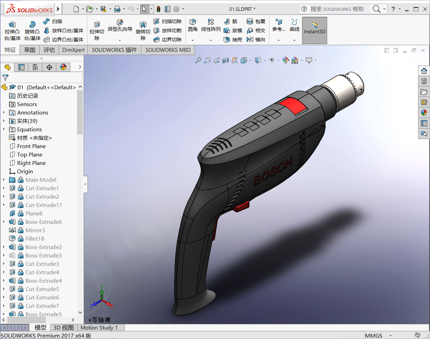Expand the 实体(39) solid bodies folder
This screenshot has height=339, width=430.
coord(4,121)
